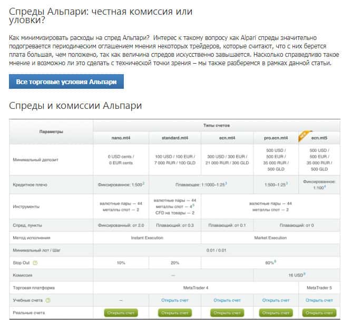The image size is (351, 326).
Task: Click the 'MetaTrader 5' platform cell
Action: (319, 288)
